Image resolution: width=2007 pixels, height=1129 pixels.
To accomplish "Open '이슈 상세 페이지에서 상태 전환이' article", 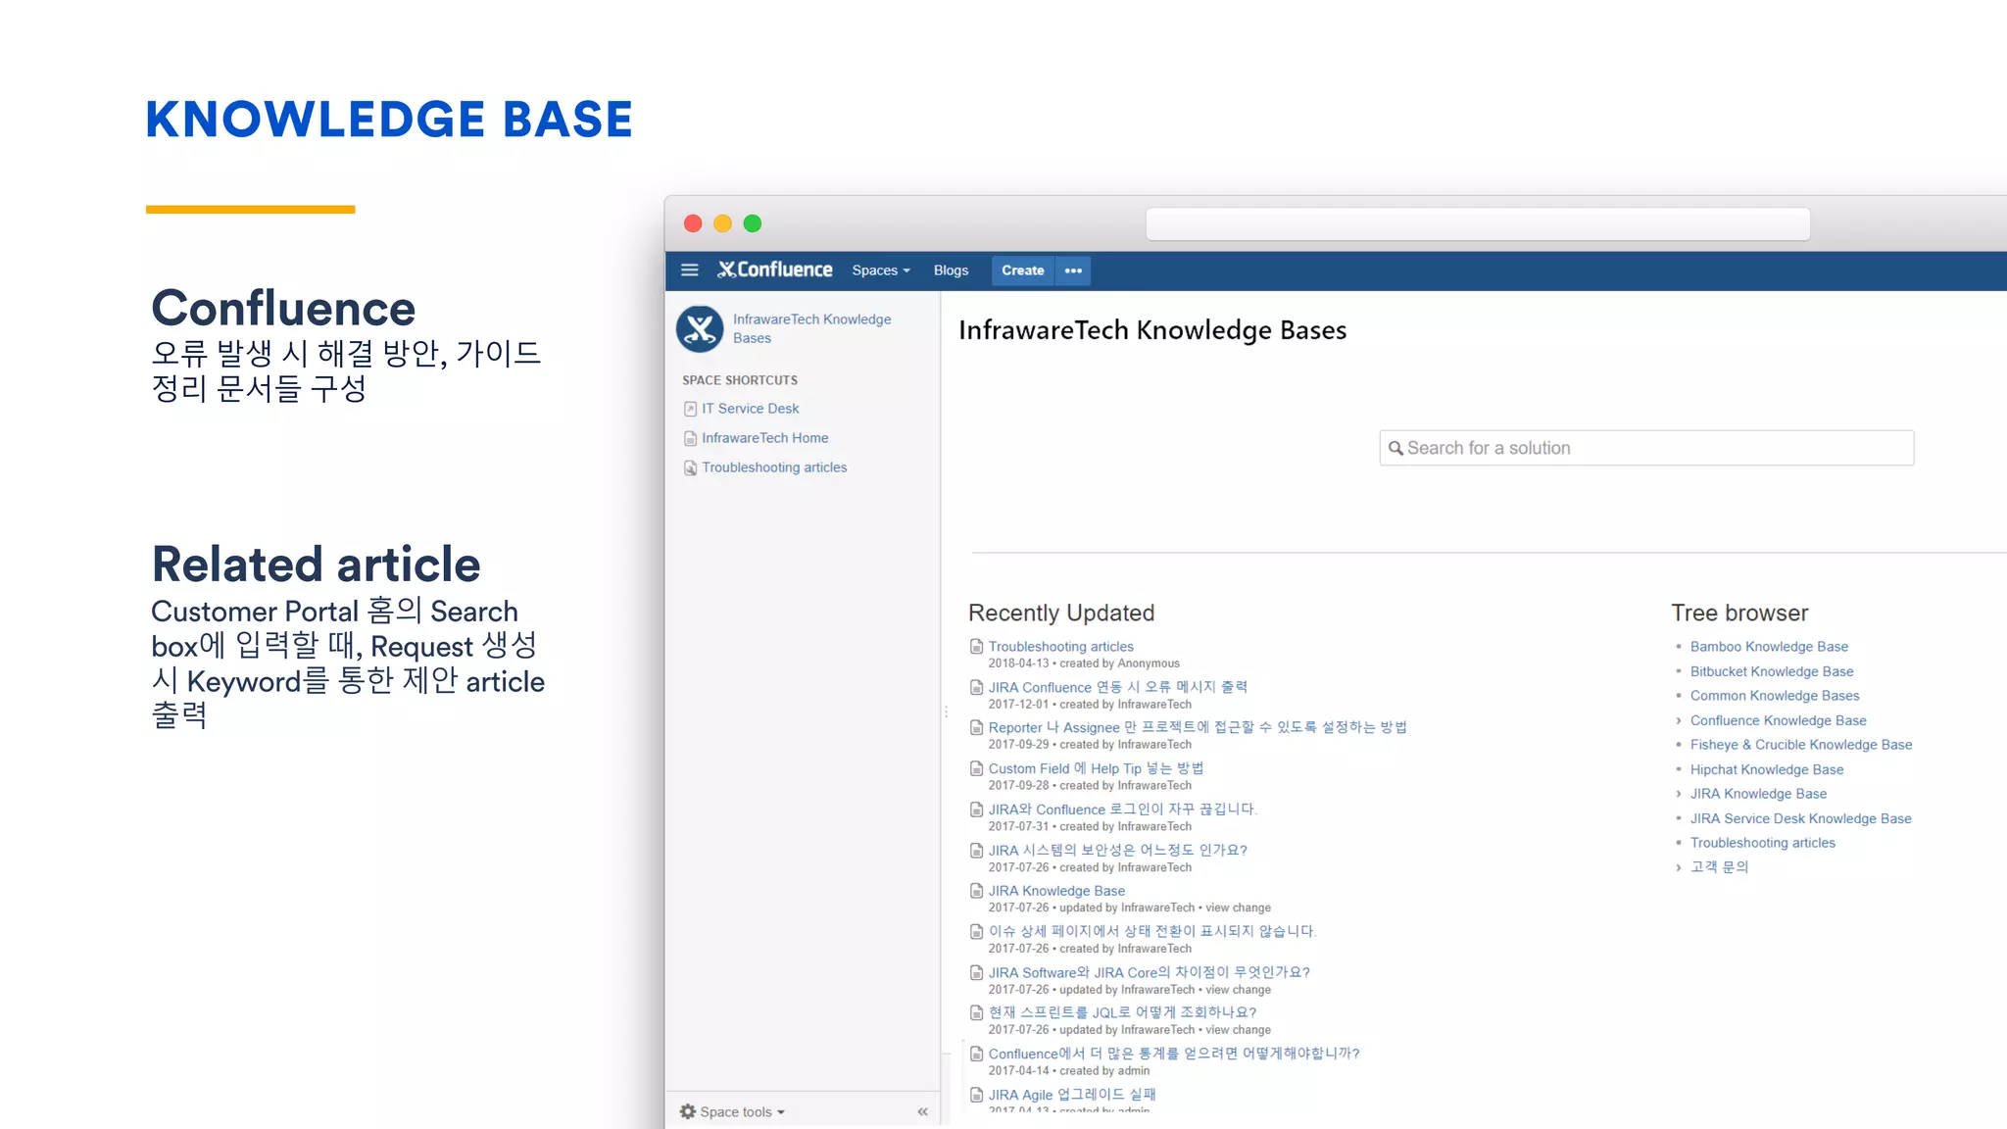I will (x=1151, y=931).
